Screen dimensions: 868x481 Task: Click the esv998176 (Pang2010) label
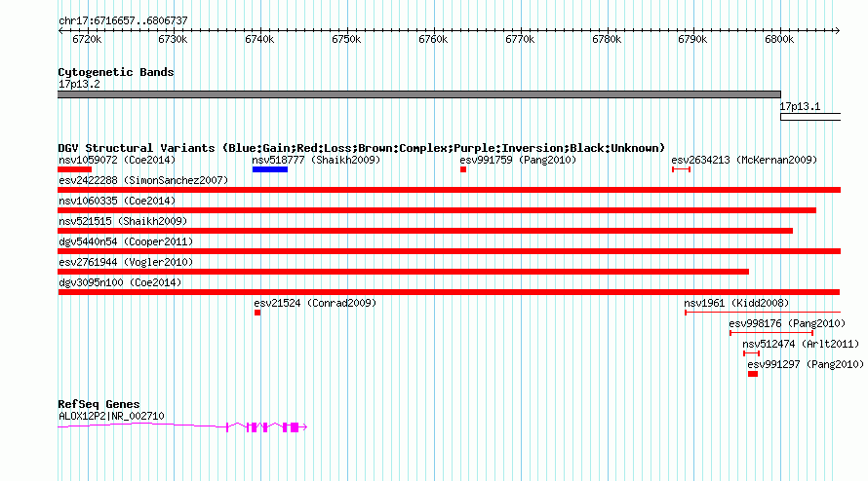tap(787, 323)
